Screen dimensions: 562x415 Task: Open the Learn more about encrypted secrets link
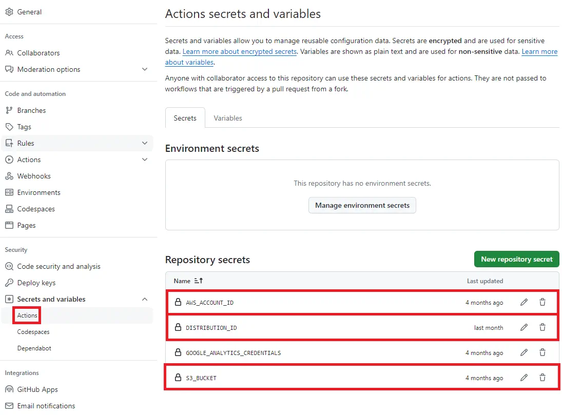click(240, 52)
